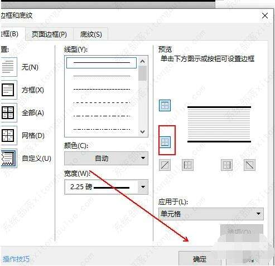Close the 边框和底纹 dialog
The height and width of the screenshot is (266, 275).
tap(265, 16)
